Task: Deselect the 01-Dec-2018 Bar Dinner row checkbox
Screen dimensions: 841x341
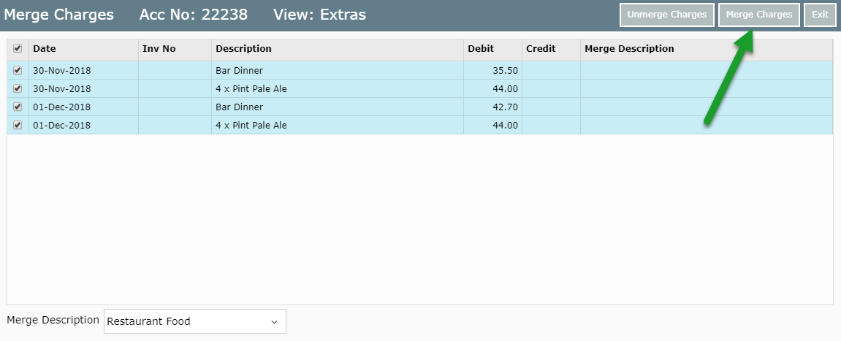Action: tap(18, 107)
